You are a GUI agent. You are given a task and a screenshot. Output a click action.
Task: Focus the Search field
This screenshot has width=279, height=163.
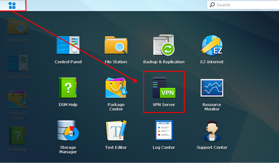click(243, 5)
